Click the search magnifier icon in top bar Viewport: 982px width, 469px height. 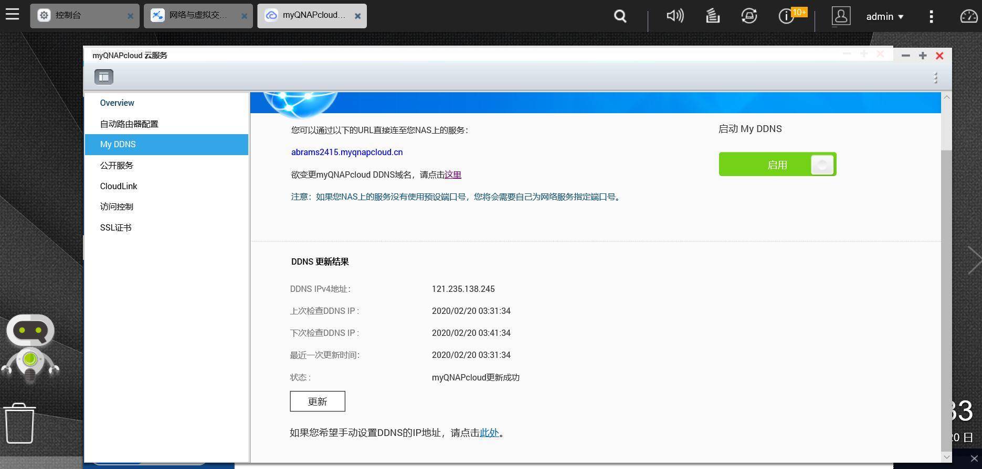coord(620,16)
